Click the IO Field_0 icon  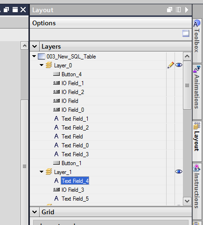[x=56, y=109]
